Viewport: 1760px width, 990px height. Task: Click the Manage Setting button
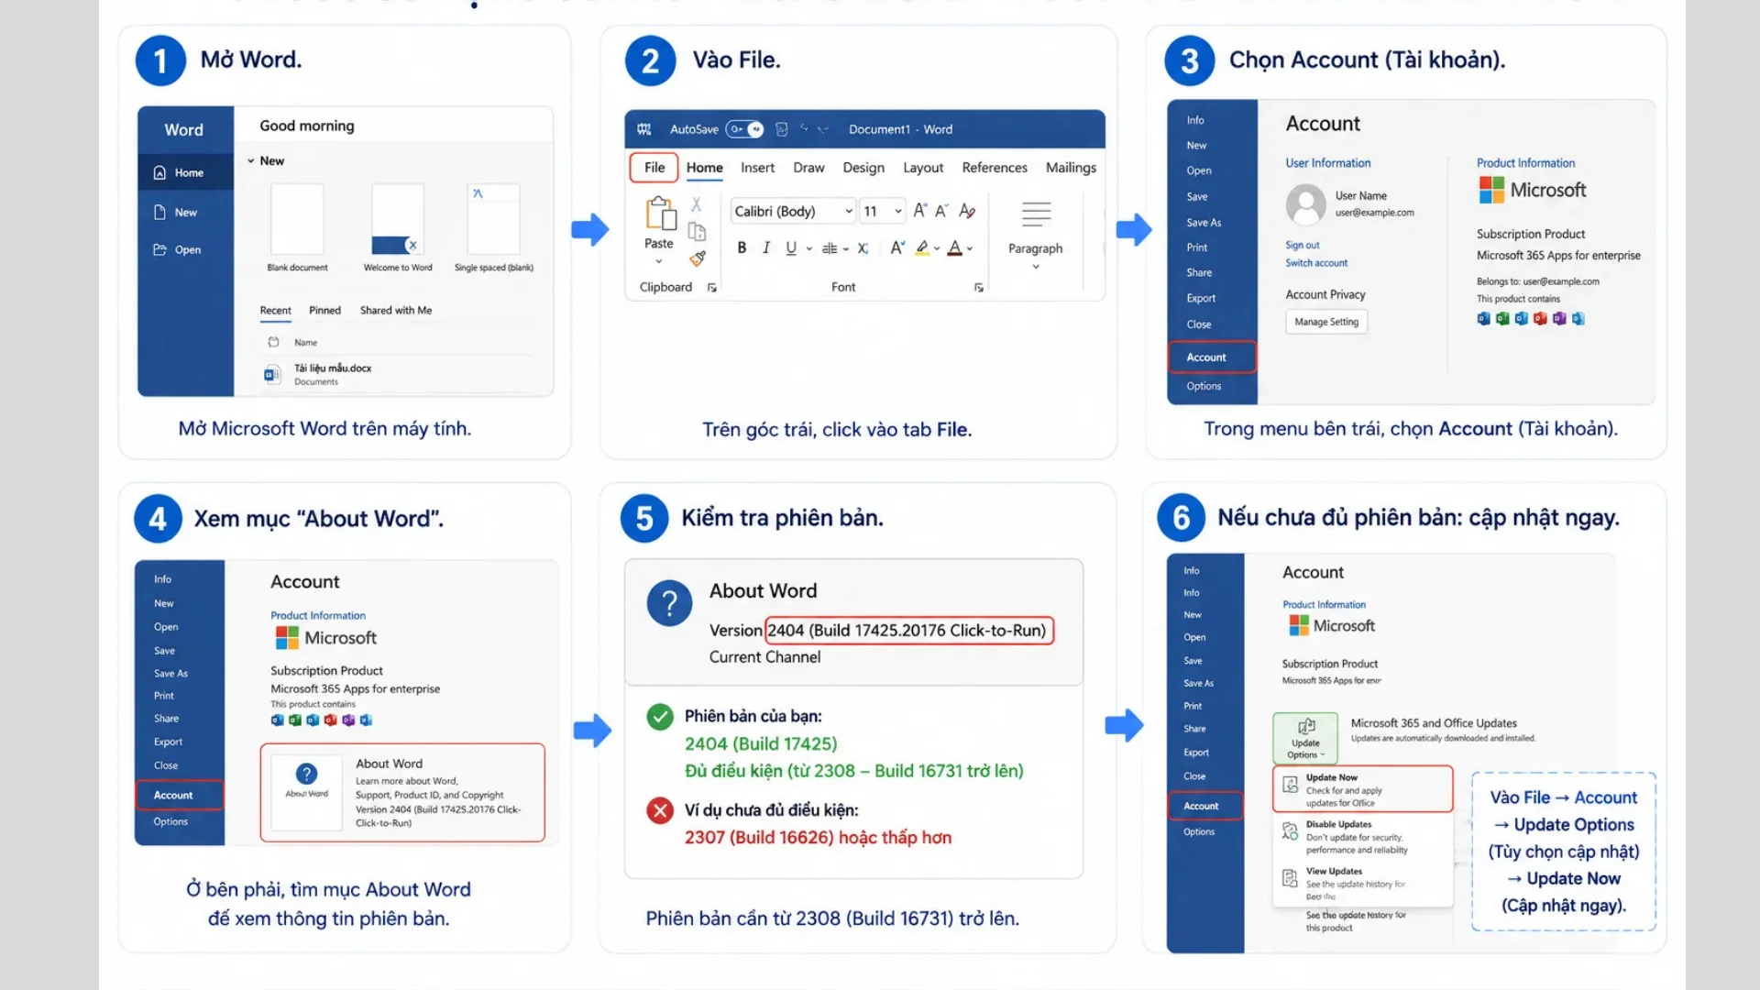1326,322
